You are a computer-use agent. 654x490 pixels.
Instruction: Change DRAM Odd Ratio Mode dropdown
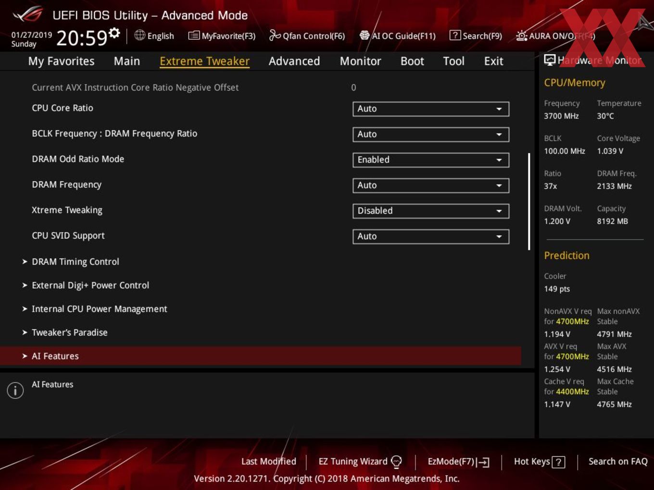pyautogui.click(x=431, y=159)
